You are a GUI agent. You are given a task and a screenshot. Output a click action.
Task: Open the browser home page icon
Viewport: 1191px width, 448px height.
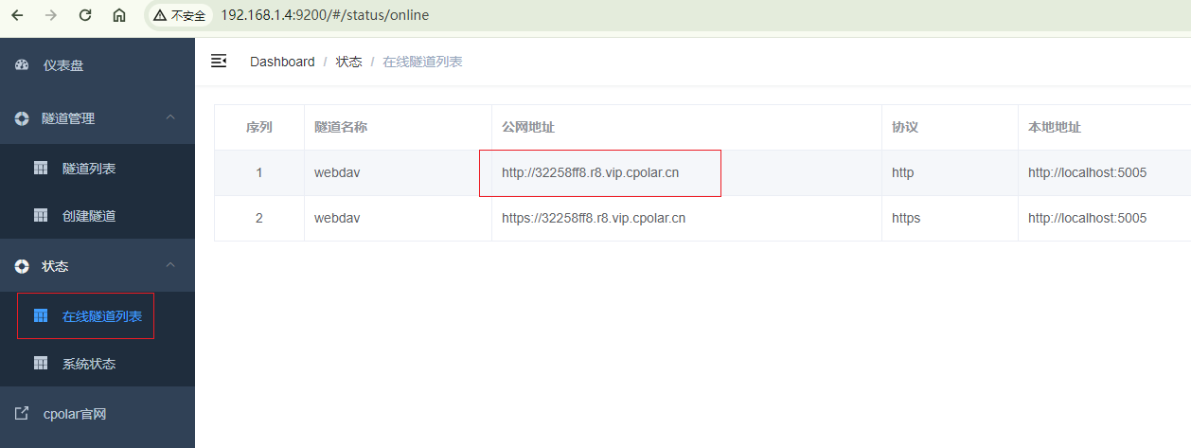coord(119,15)
